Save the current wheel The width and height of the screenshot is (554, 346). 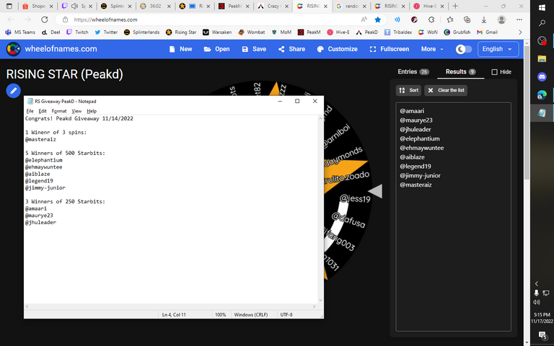pos(254,49)
